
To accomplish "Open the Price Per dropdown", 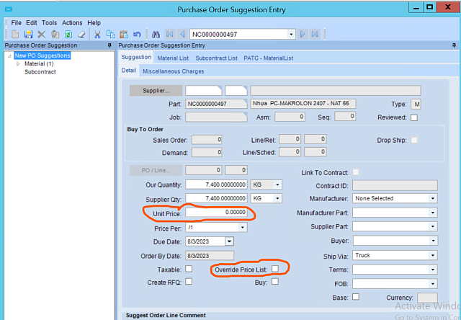I will coord(242,227).
